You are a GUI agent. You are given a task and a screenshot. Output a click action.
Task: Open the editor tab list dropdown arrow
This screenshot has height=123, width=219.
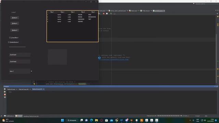pos(216,11)
